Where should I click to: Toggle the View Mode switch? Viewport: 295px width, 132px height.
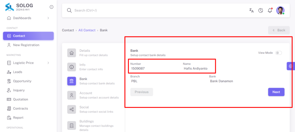[279, 53]
